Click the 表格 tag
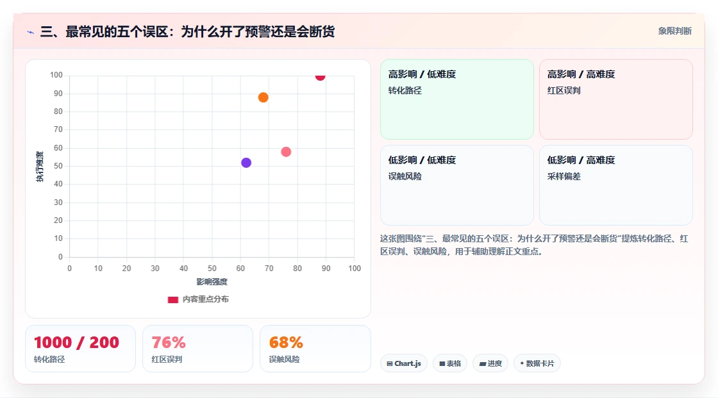 tap(450, 363)
